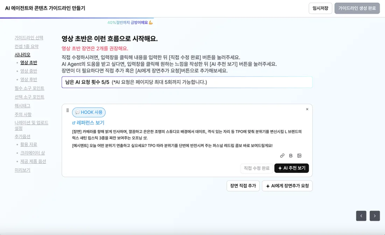This screenshot has width=385, height=235.
Task: Insert an image using the image icon
Action: tap(299, 156)
